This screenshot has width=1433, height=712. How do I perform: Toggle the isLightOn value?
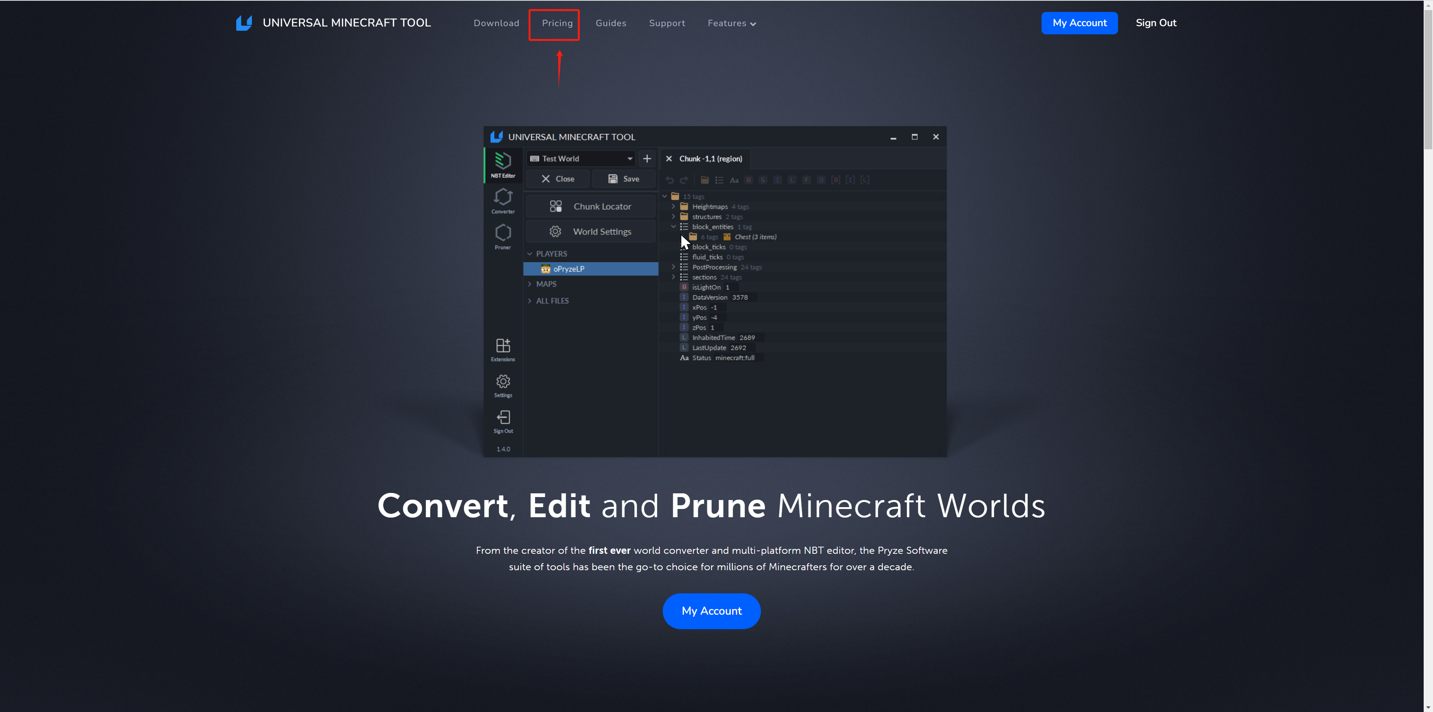[727, 287]
